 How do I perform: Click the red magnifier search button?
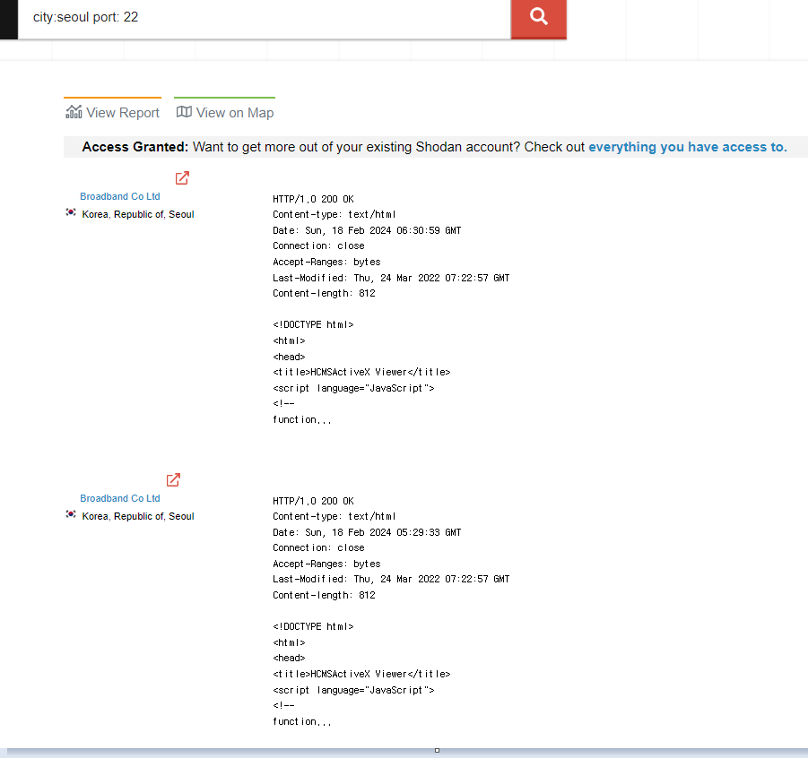tap(538, 19)
